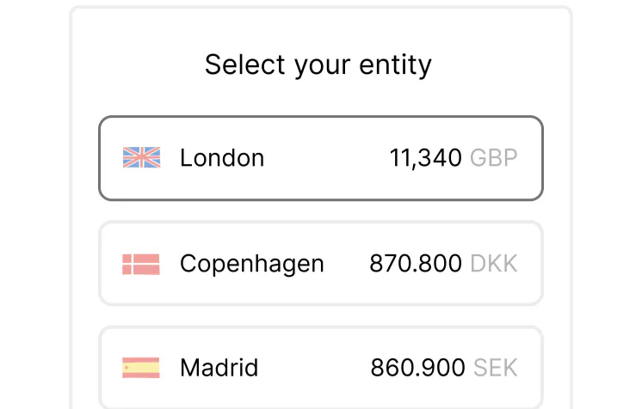Click the GBP currency code
Viewport: 642px width, 409px height.
[x=494, y=158]
